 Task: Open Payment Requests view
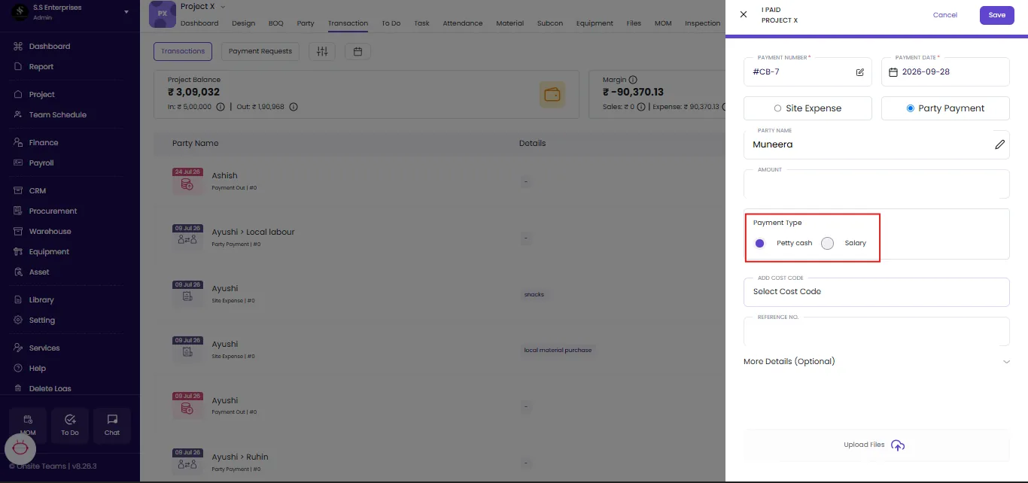(260, 51)
